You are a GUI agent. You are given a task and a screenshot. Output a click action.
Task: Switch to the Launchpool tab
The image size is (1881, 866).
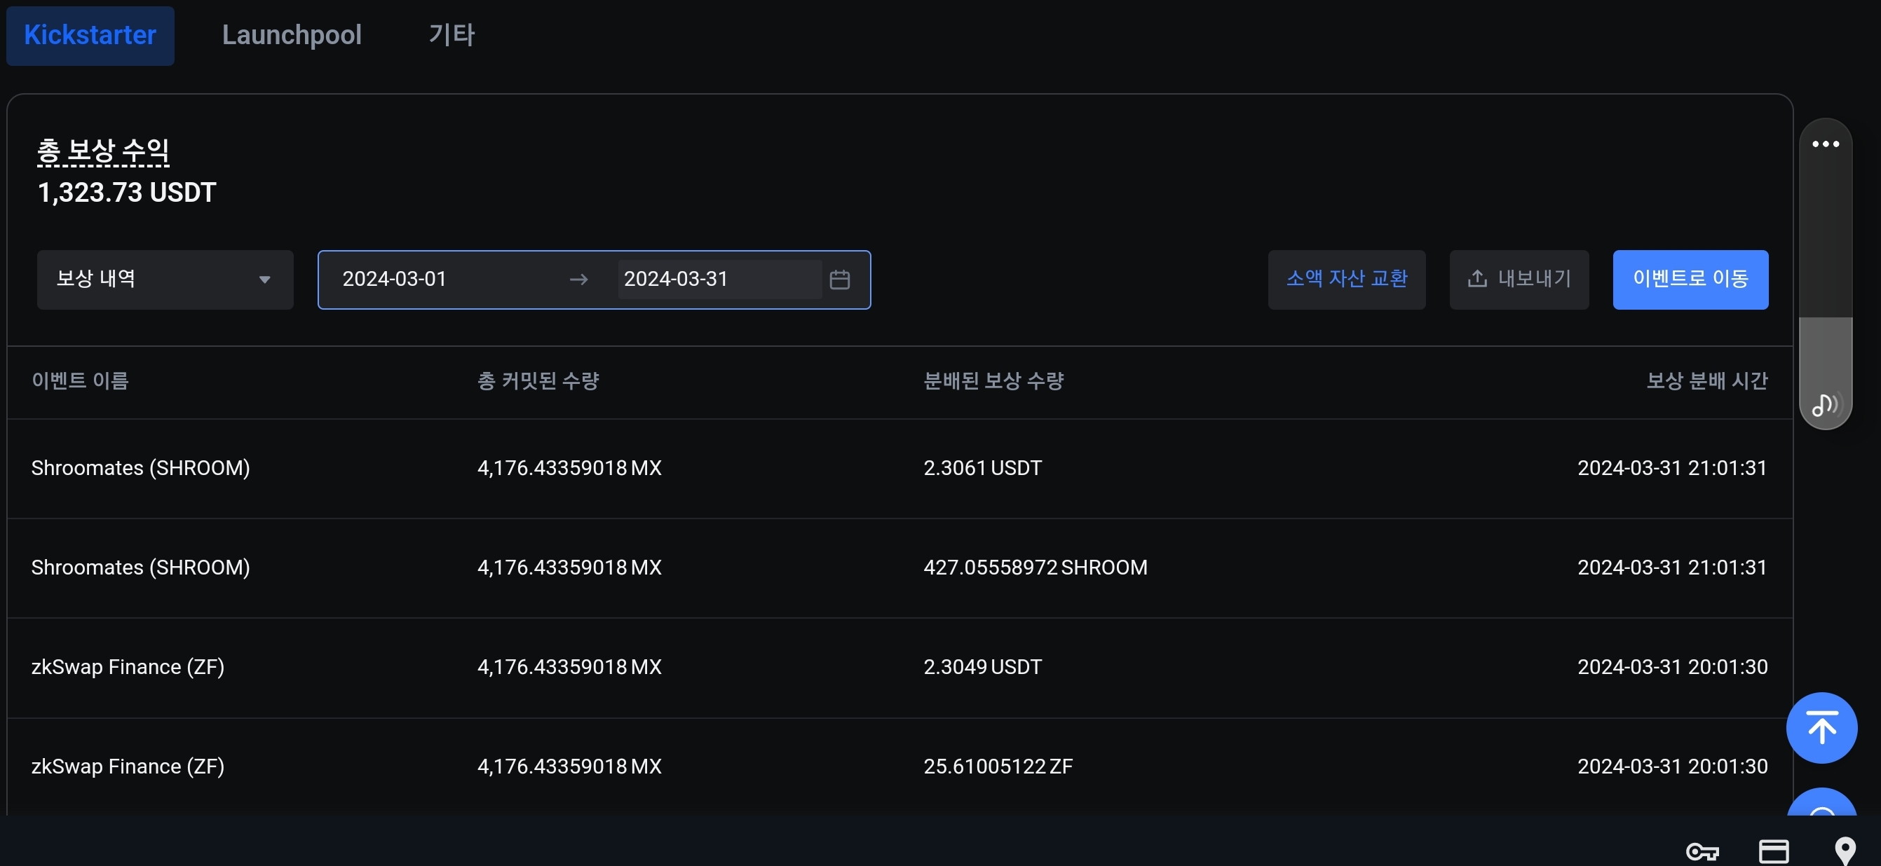292,35
